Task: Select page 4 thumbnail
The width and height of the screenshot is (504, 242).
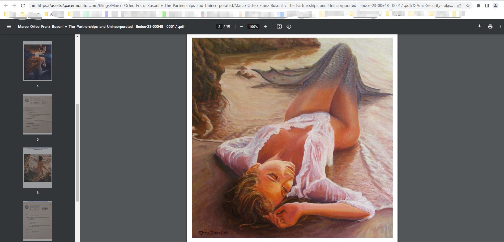Action: [x=38, y=61]
